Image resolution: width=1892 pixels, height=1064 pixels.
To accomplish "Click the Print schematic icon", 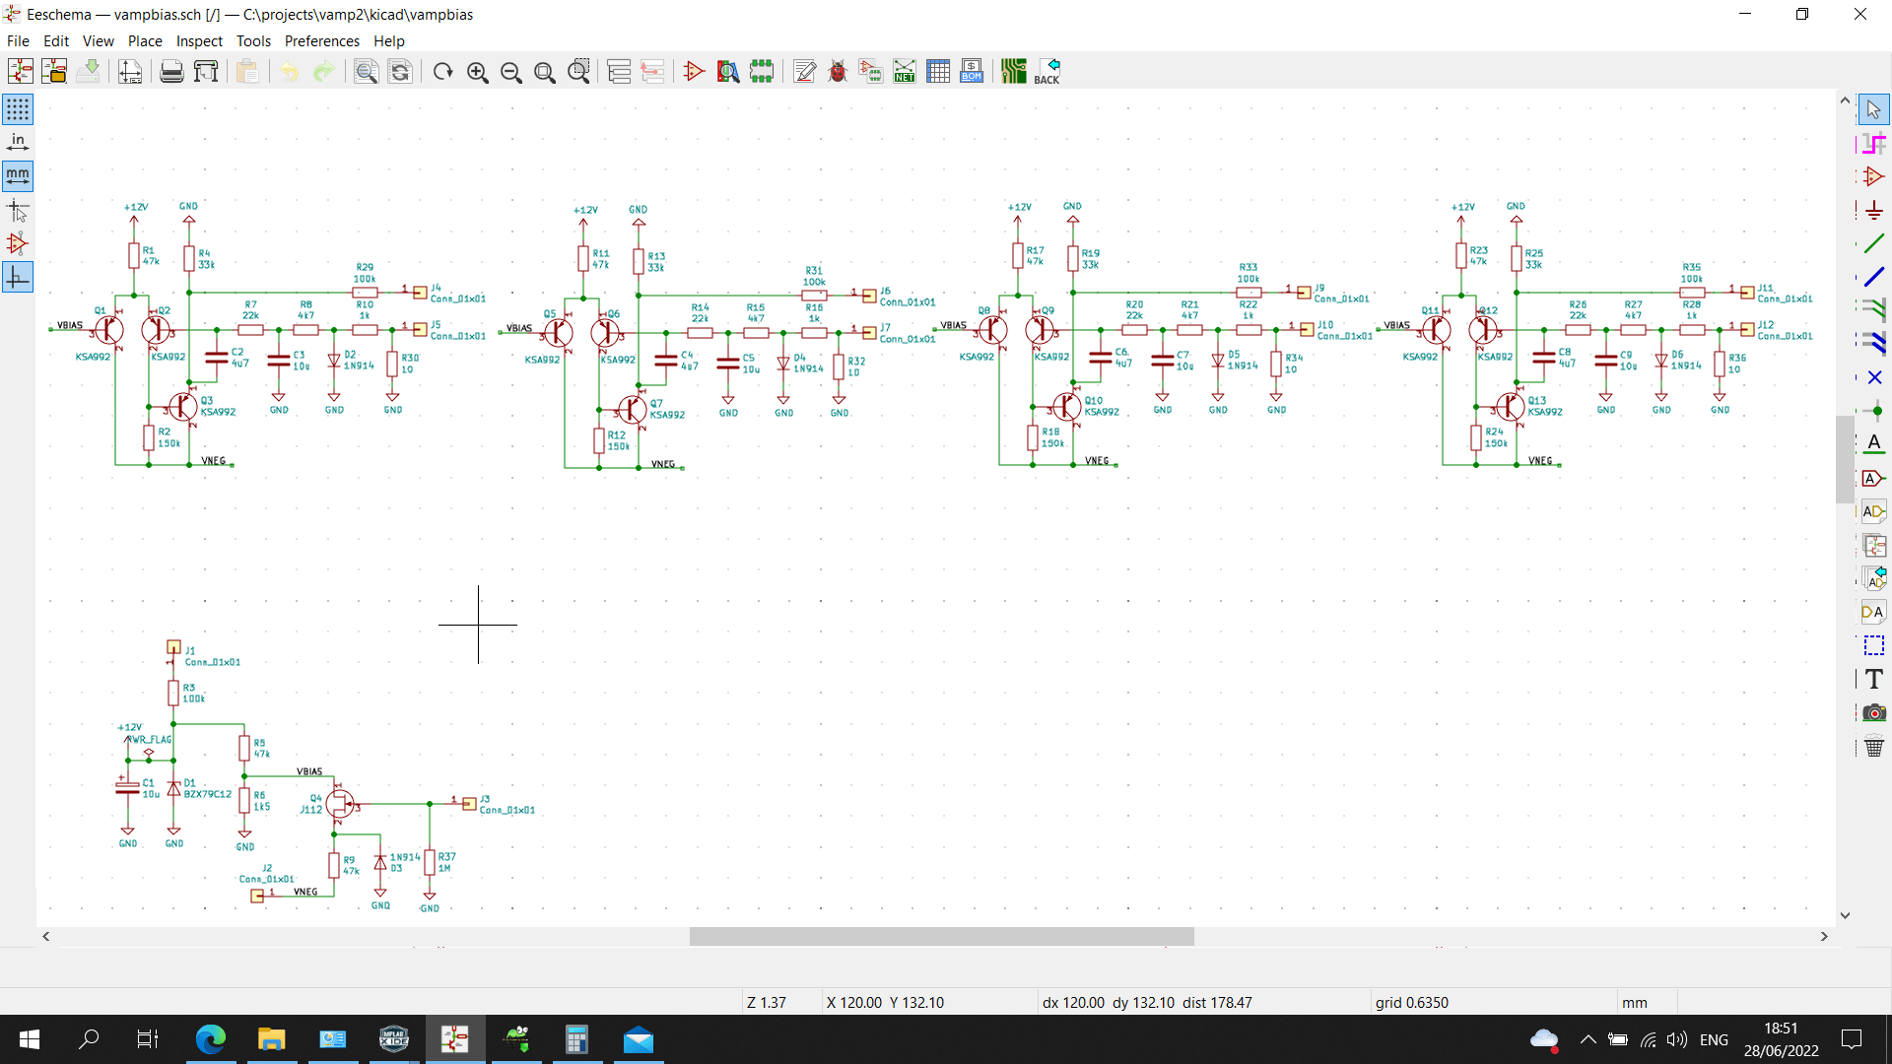I will point(171,71).
